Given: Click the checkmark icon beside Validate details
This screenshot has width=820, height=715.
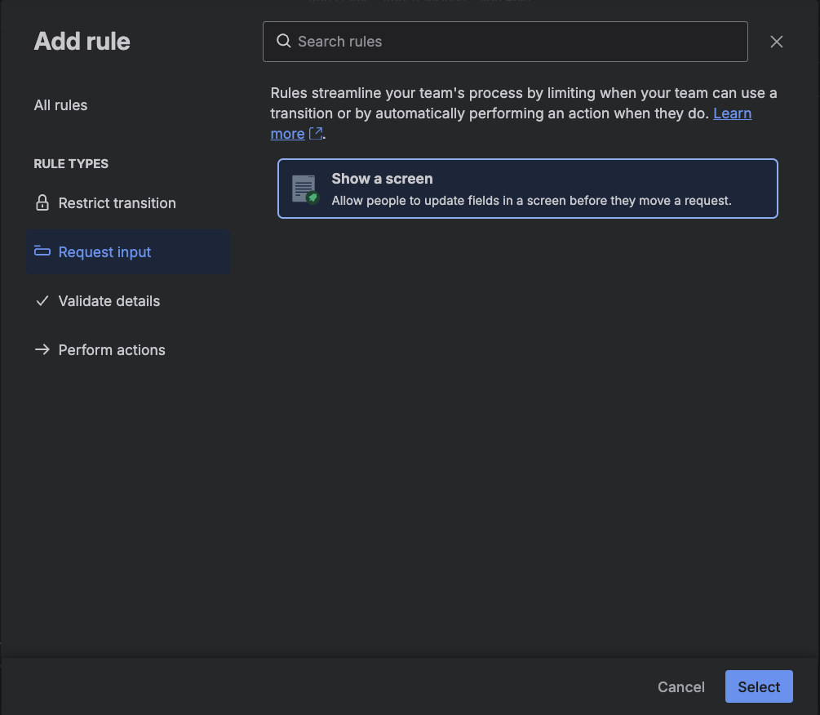Looking at the screenshot, I should point(42,301).
